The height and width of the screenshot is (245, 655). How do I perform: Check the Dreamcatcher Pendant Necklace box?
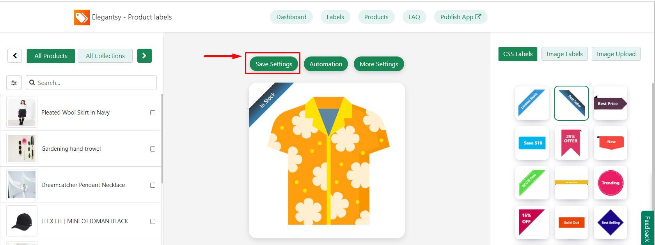153,185
